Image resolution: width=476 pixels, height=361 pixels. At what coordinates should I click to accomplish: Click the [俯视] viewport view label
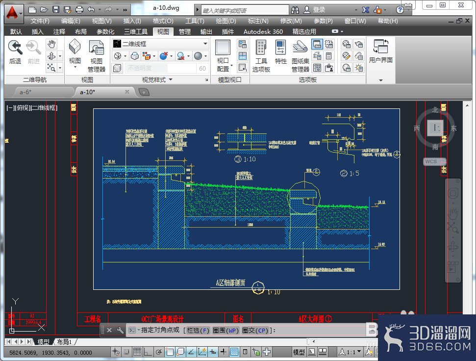[x=22, y=108]
